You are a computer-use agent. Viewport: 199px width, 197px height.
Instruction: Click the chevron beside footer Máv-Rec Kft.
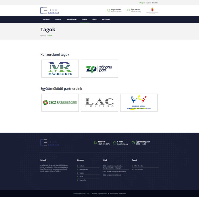tap(132, 166)
